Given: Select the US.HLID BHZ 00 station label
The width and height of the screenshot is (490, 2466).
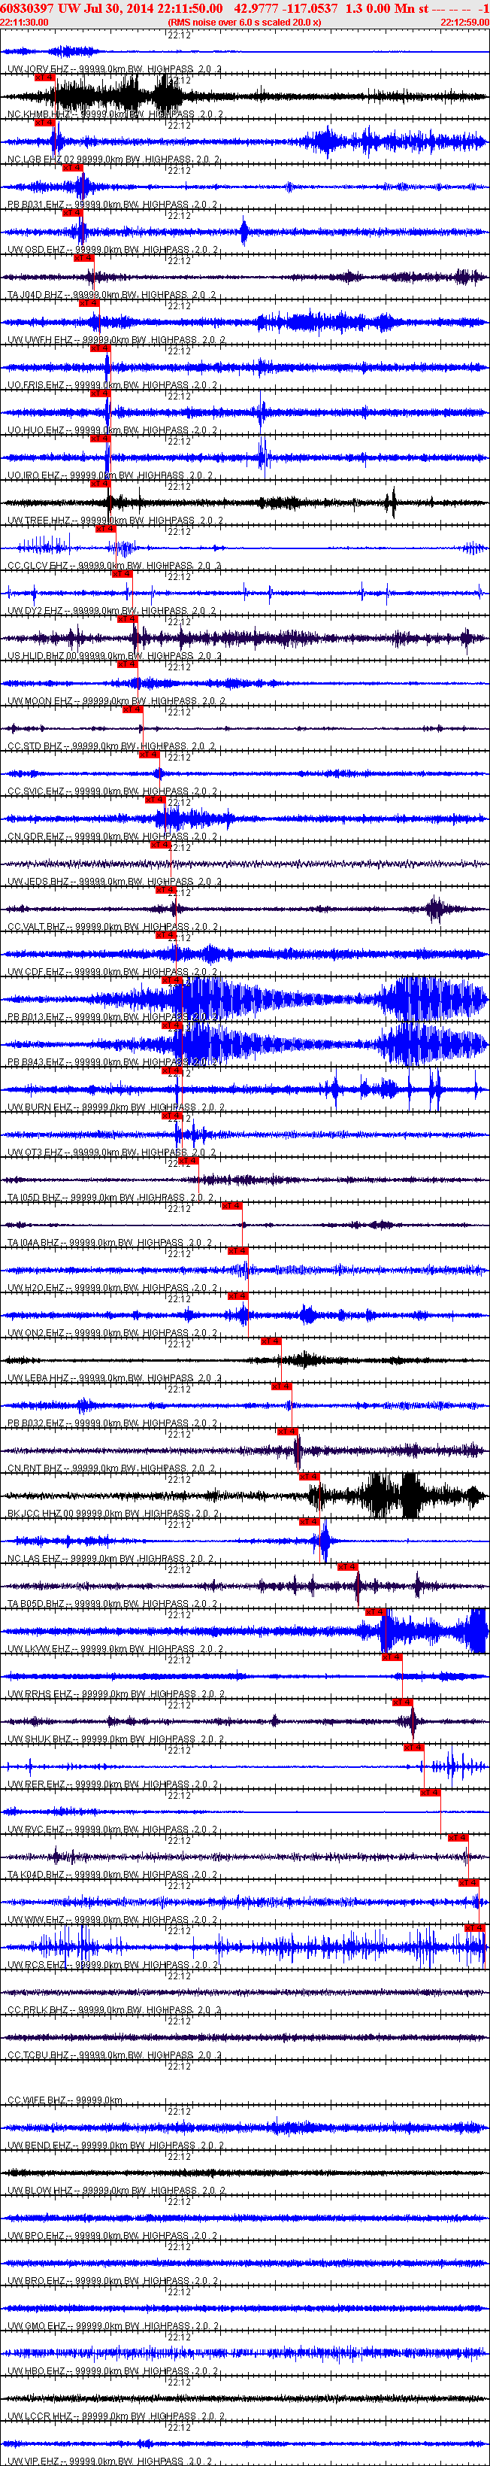Looking at the screenshot, I should pos(114,656).
